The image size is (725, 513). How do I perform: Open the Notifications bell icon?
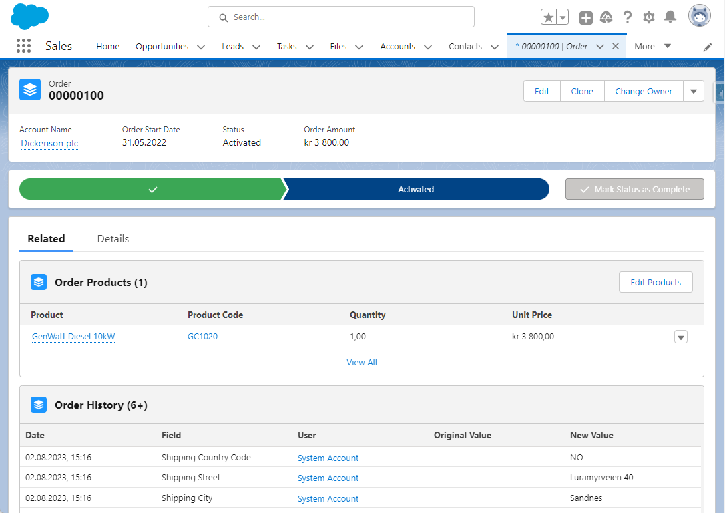click(x=670, y=17)
